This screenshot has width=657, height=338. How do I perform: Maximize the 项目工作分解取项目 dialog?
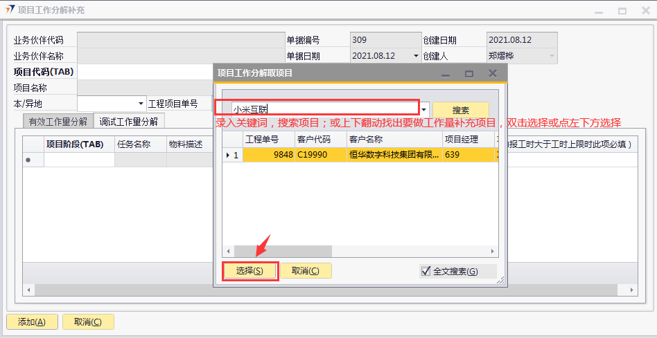point(469,73)
